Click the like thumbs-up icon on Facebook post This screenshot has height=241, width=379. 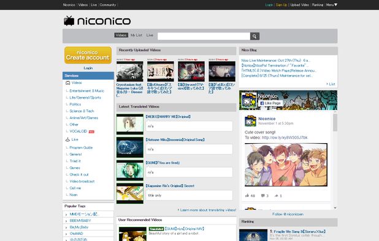247,196
